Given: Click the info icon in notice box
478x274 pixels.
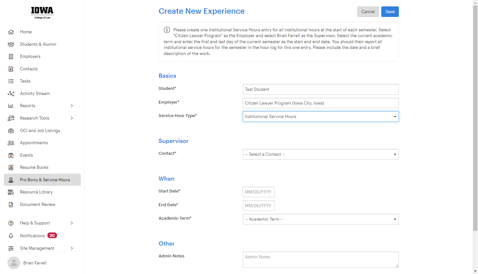Looking at the screenshot, I should pyautogui.click(x=167, y=30).
